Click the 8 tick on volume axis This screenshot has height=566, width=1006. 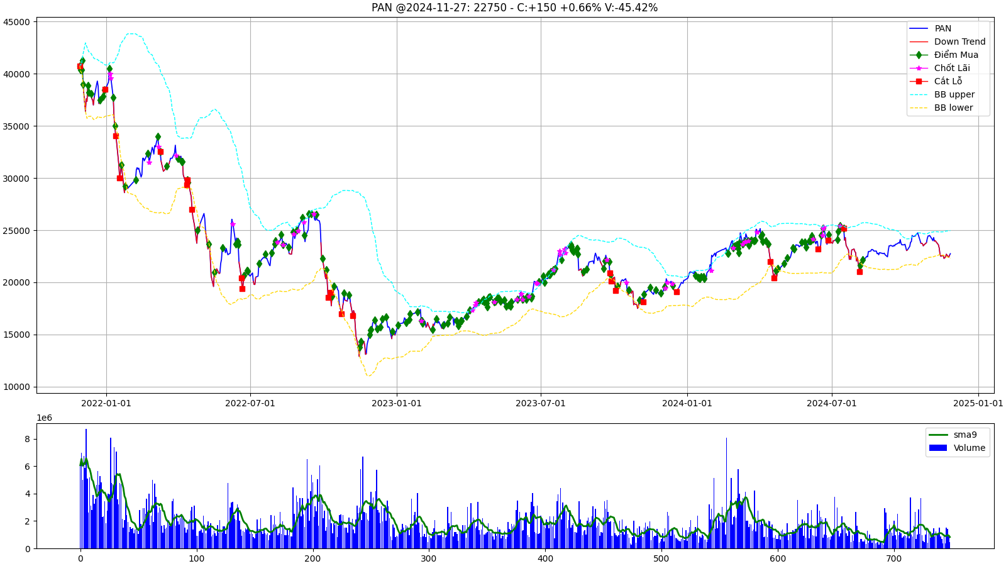point(27,440)
